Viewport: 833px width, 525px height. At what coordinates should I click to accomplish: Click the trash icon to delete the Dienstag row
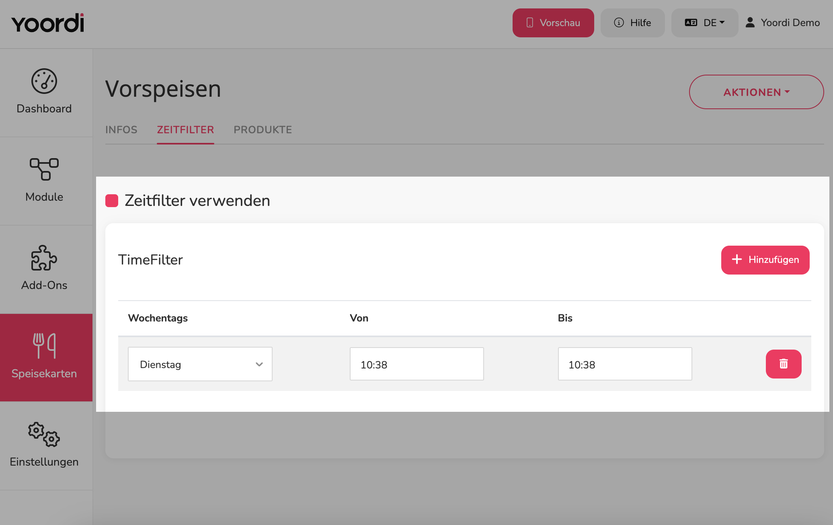(784, 364)
